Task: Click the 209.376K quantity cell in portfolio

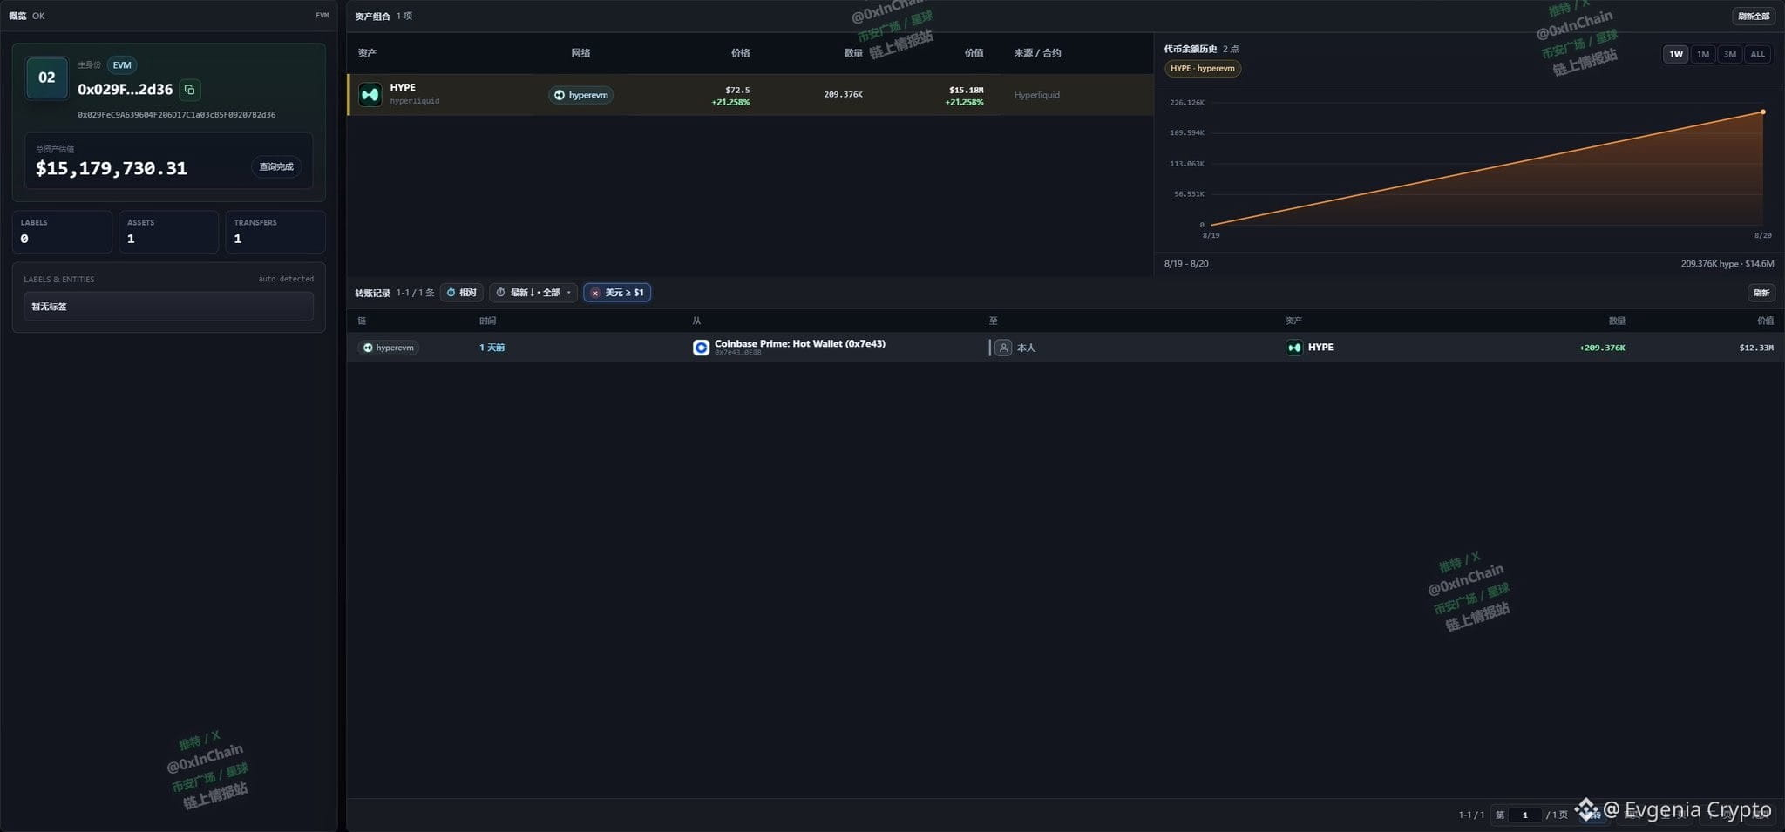Action: coord(843,94)
